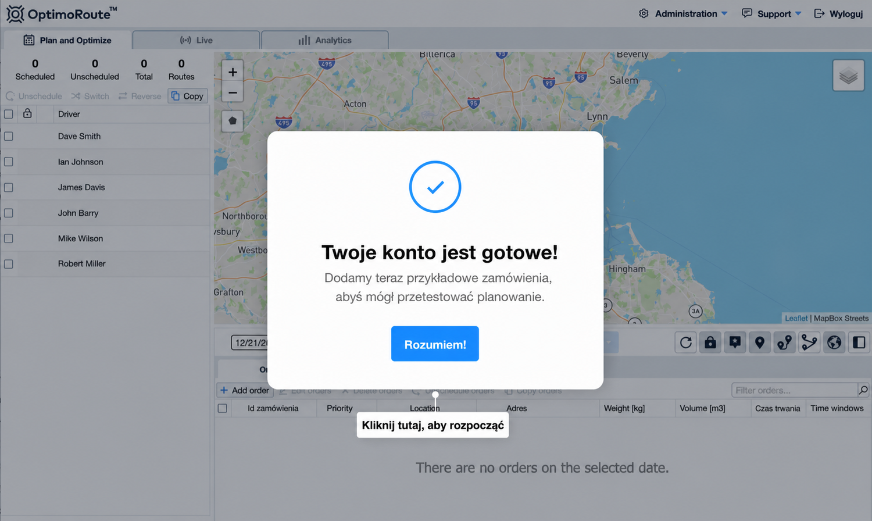Switch to the Live tab

pos(196,40)
